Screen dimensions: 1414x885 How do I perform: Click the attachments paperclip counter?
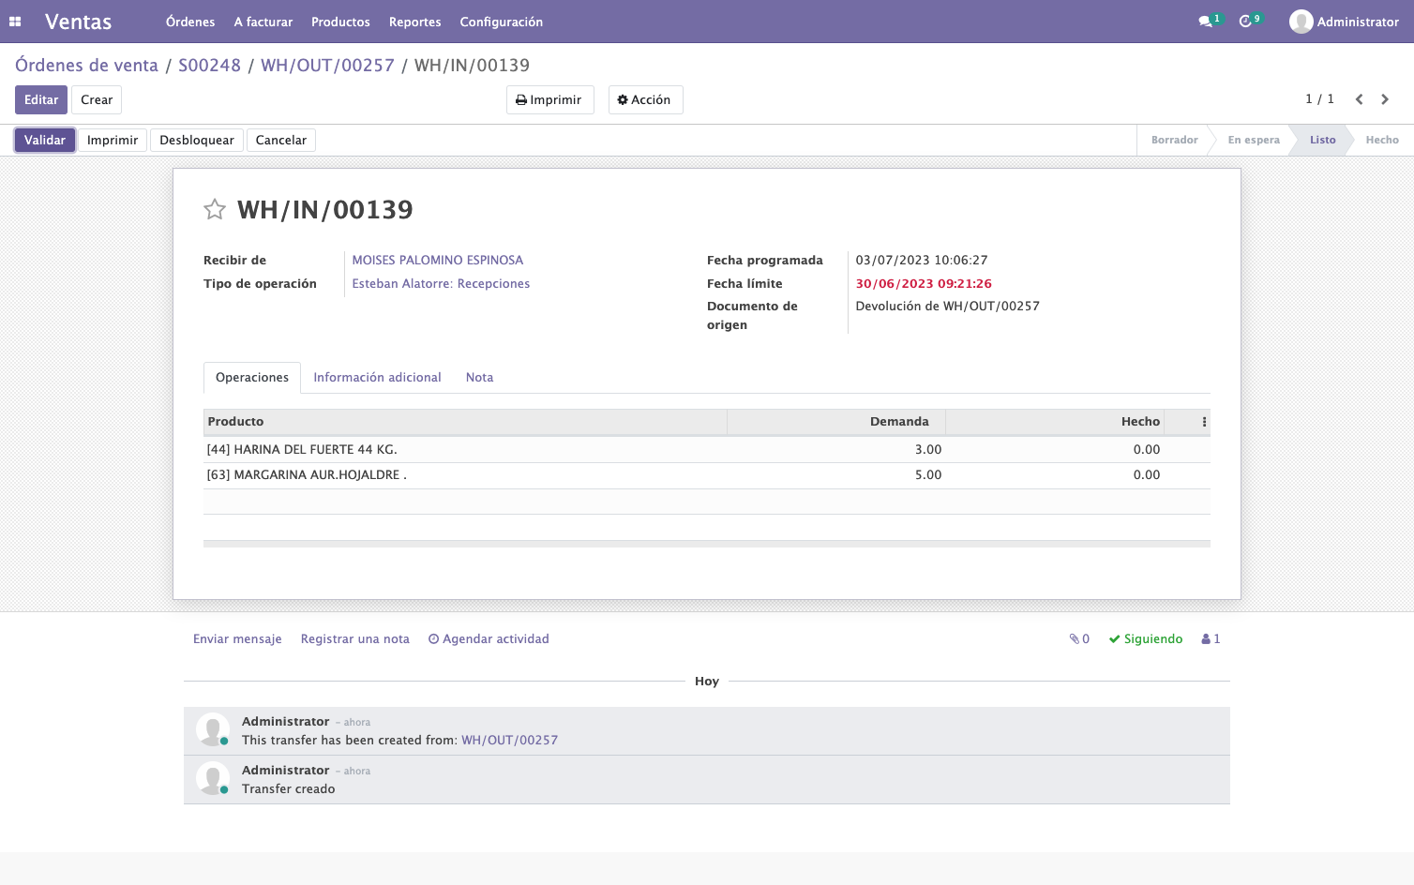1079,639
